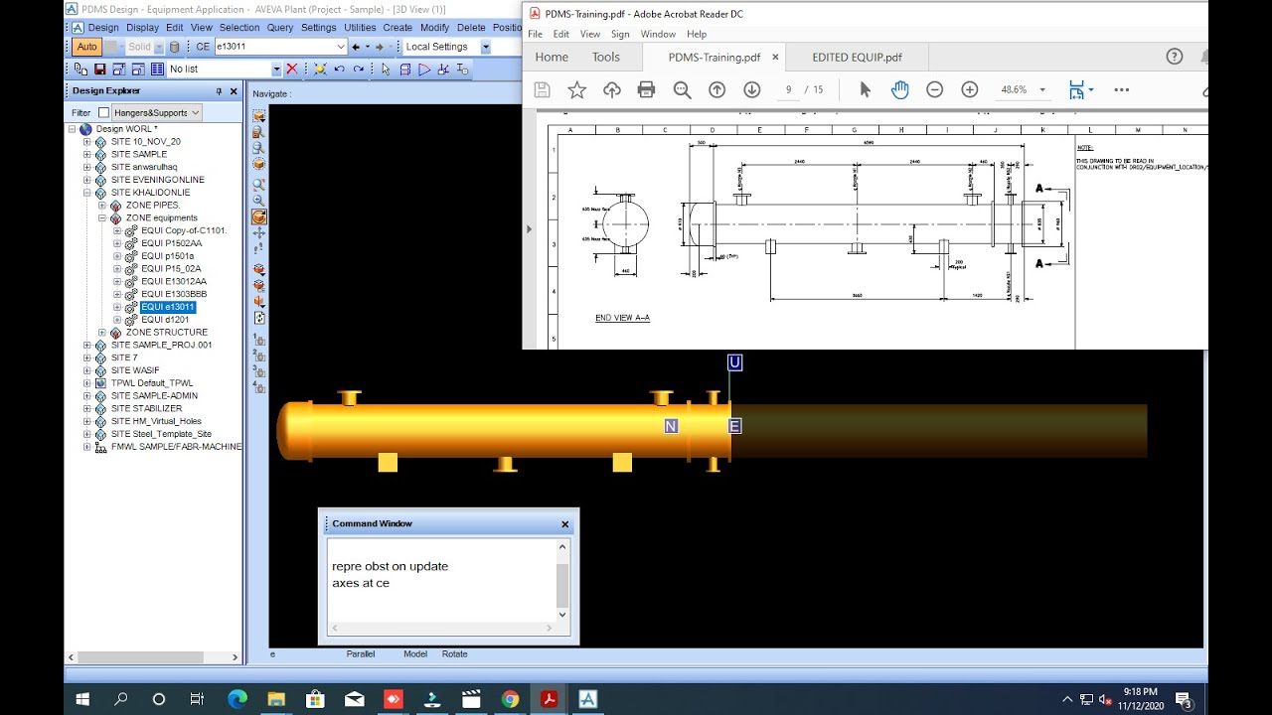1272x715 pixels.
Task: Collapse the SITE KHALIDONLIE node
Action: tap(86, 193)
